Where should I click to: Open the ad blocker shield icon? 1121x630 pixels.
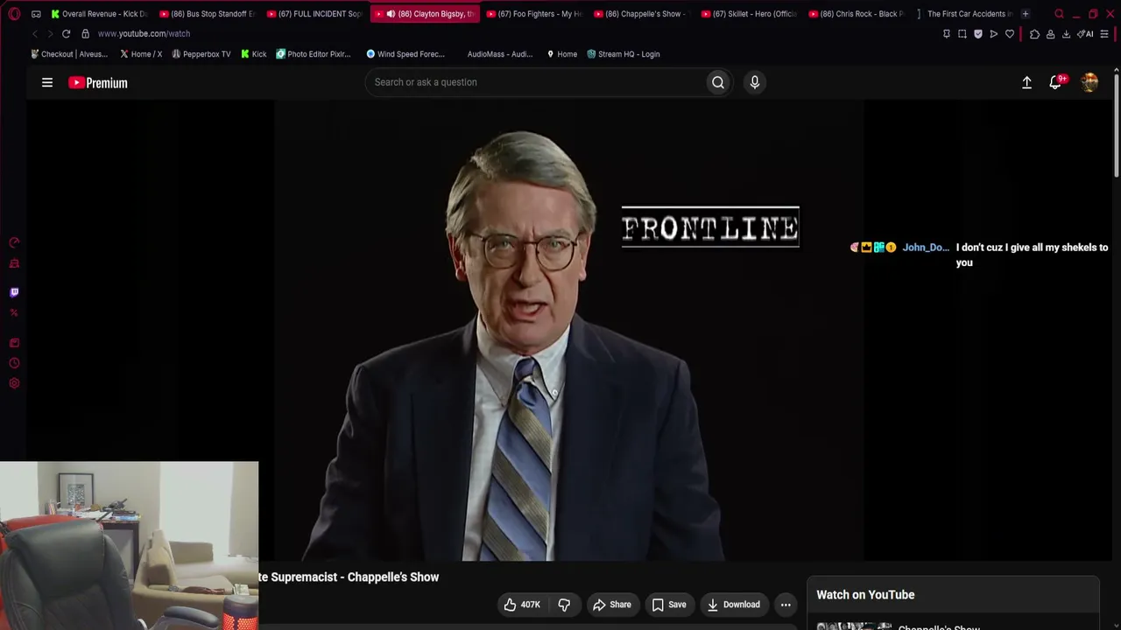(x=978, y=34)
